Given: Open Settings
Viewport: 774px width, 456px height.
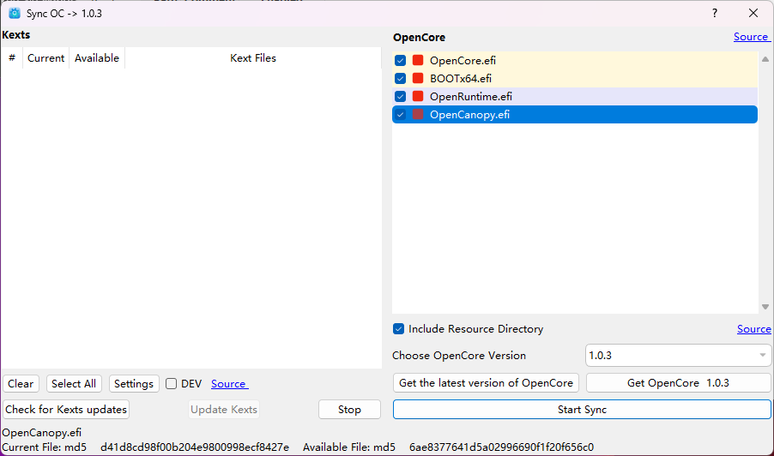Looking at the screenshot, I should pyautogui.click(x=134, y=383).
